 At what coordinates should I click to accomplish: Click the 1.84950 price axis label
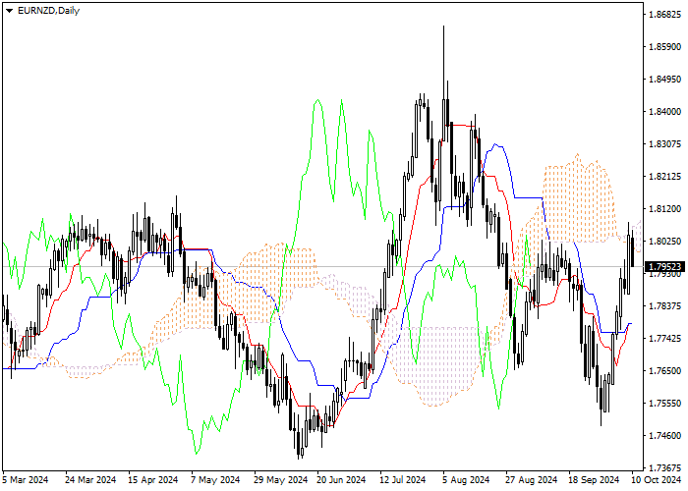[x=664, y=79]
